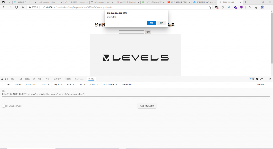Click the HackBar EXECUTE button
This screenshot has width=273, height=149.
(31, 84)
